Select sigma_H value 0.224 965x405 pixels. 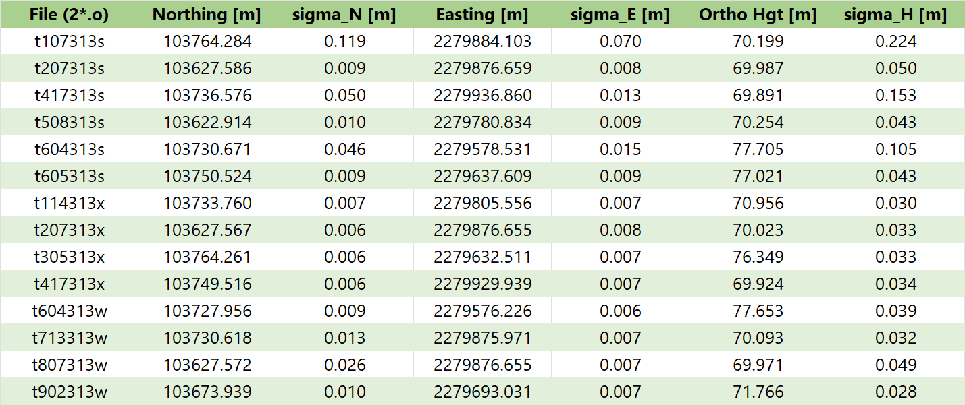[x=895, y=42]
